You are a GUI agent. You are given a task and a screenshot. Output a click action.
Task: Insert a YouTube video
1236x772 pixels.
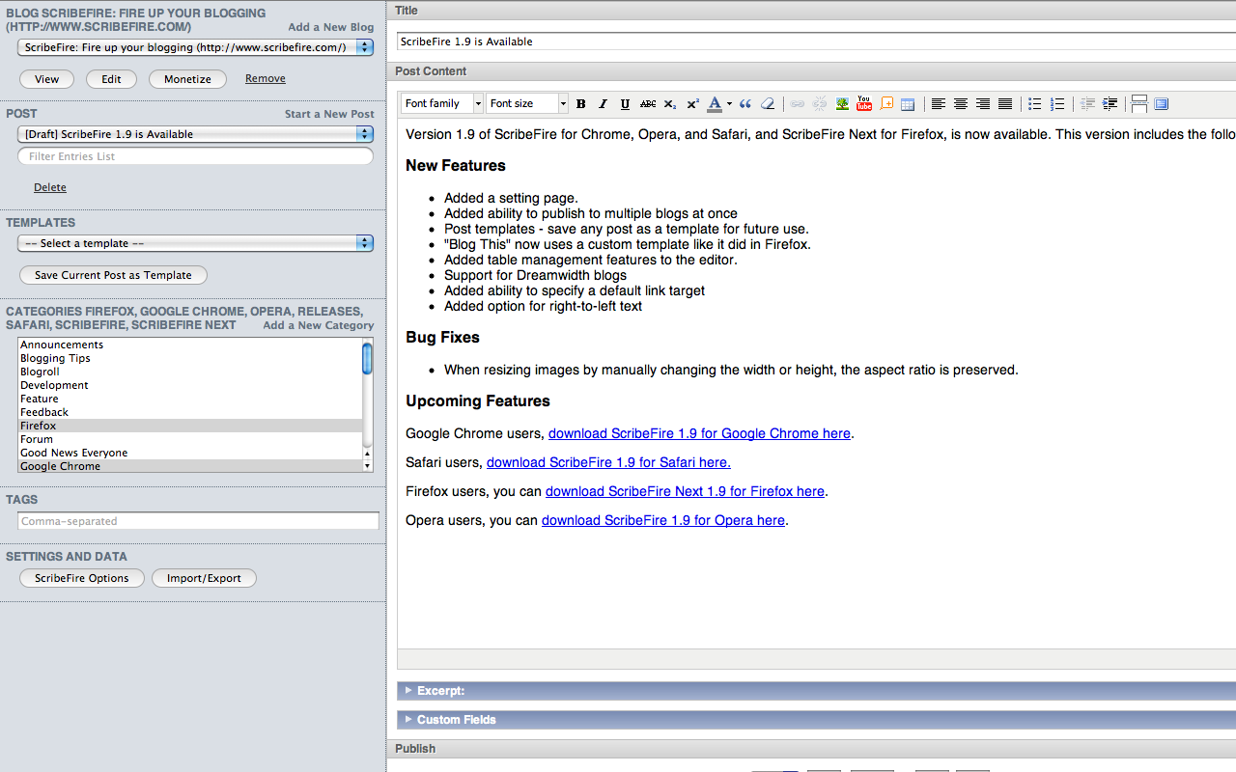pos(864,104)
